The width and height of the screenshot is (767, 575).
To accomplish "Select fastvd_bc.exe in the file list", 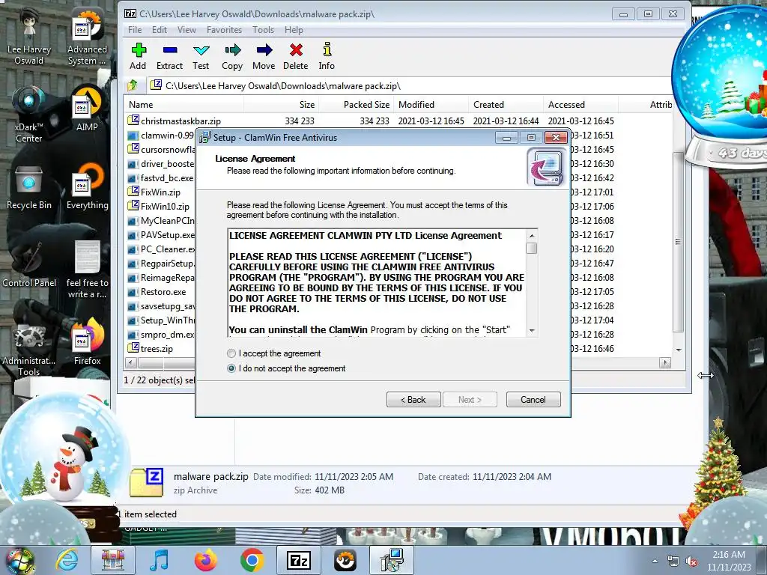I will pos(161,178).
